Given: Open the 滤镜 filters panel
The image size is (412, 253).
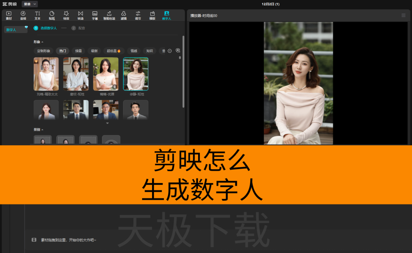Looking at the screenshot, I should (x=124, y=15).
